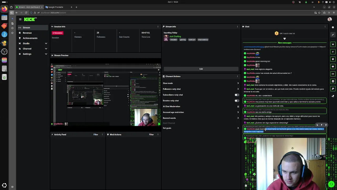Click the info icon in right toolbar
The image size is (337, 190).
[333, 27]
